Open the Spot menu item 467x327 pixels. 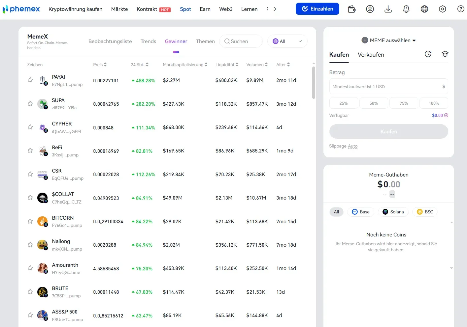(185, 9)
